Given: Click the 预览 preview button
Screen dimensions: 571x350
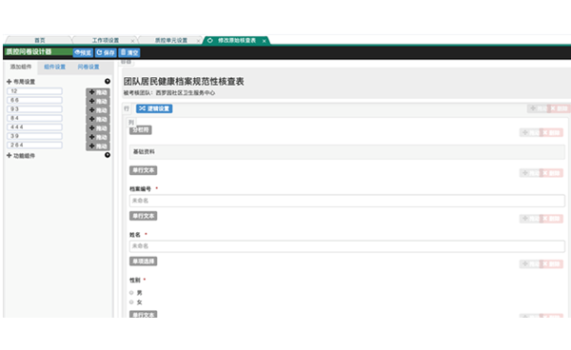Looking at the screenshot, I should point(83,52).
